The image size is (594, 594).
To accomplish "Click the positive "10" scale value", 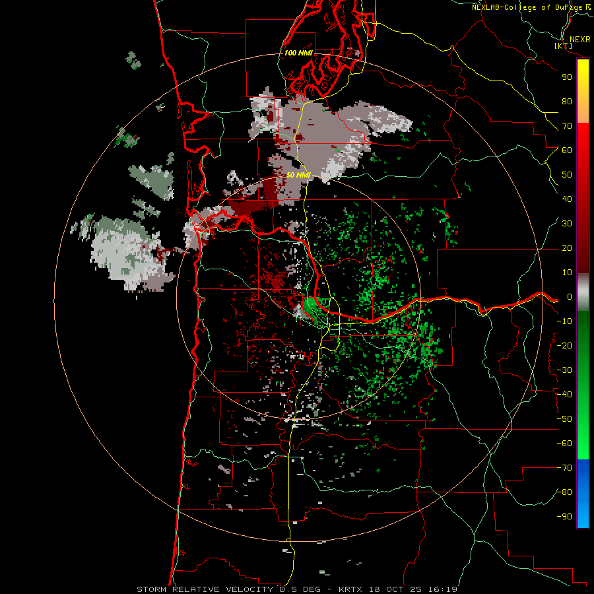I will [x=567, y=273].
